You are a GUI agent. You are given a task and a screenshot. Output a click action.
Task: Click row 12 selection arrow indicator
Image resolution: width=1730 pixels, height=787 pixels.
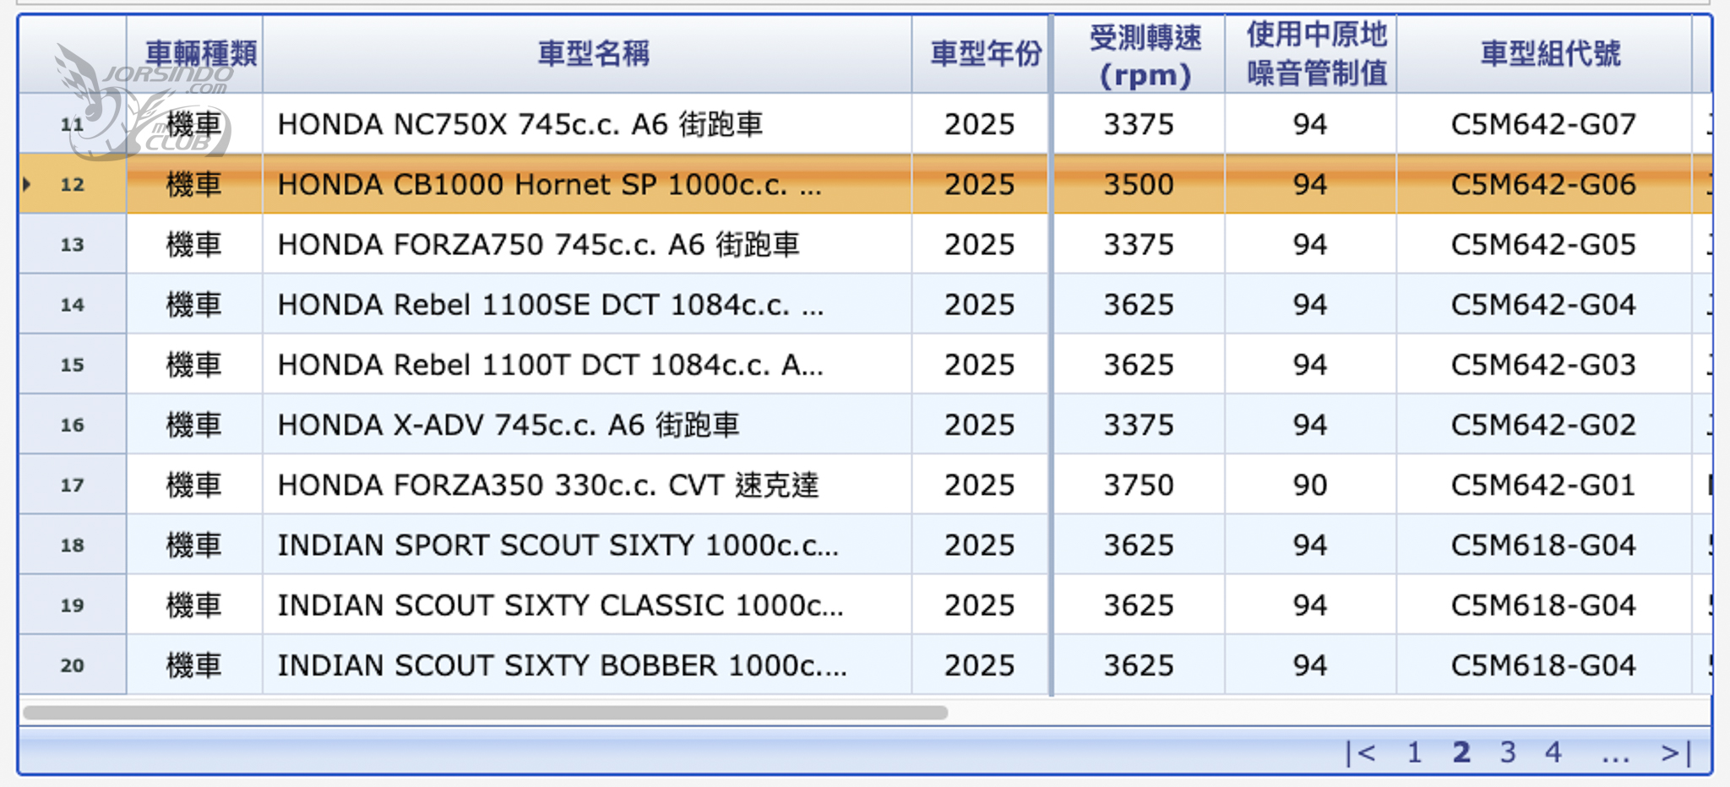[27, 183]
